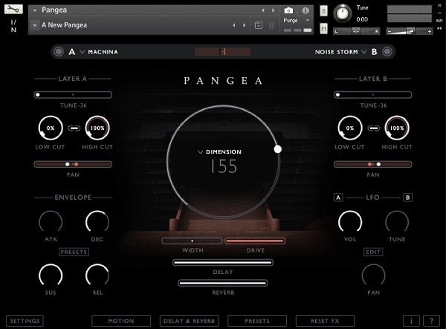Open the NOISE STORM layer B dropdown
The image size is (446, 329).
pos(340,52)
